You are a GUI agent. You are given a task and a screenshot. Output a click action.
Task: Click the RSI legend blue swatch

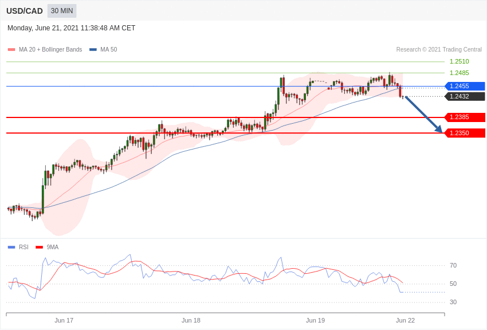pos(11,247)
